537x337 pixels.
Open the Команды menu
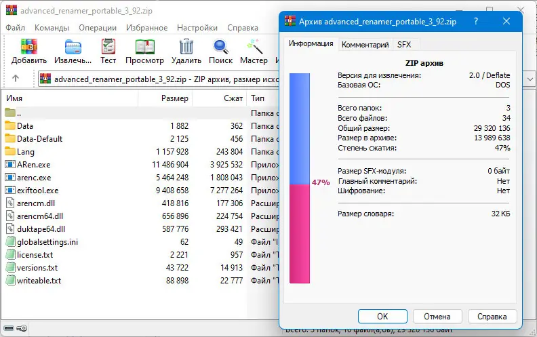tap(52, 28)
